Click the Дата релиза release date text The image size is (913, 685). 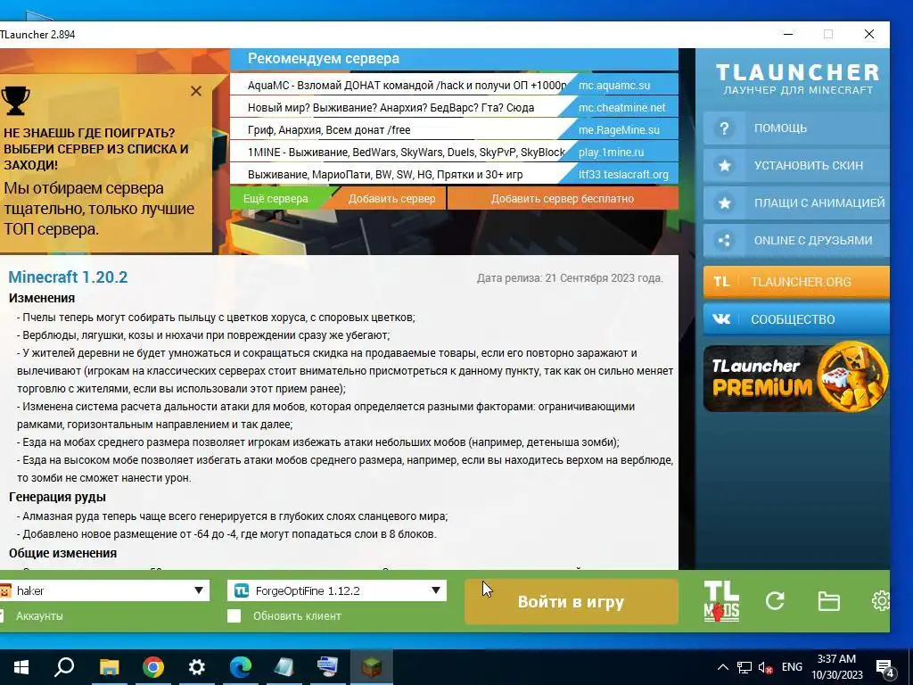(x=570, y=278)
